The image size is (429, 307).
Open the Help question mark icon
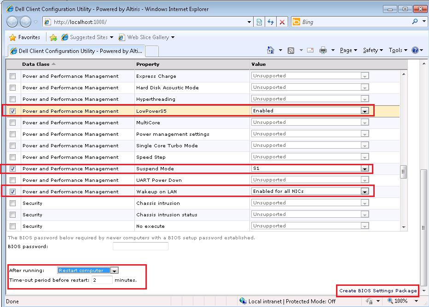pos(416,50)
